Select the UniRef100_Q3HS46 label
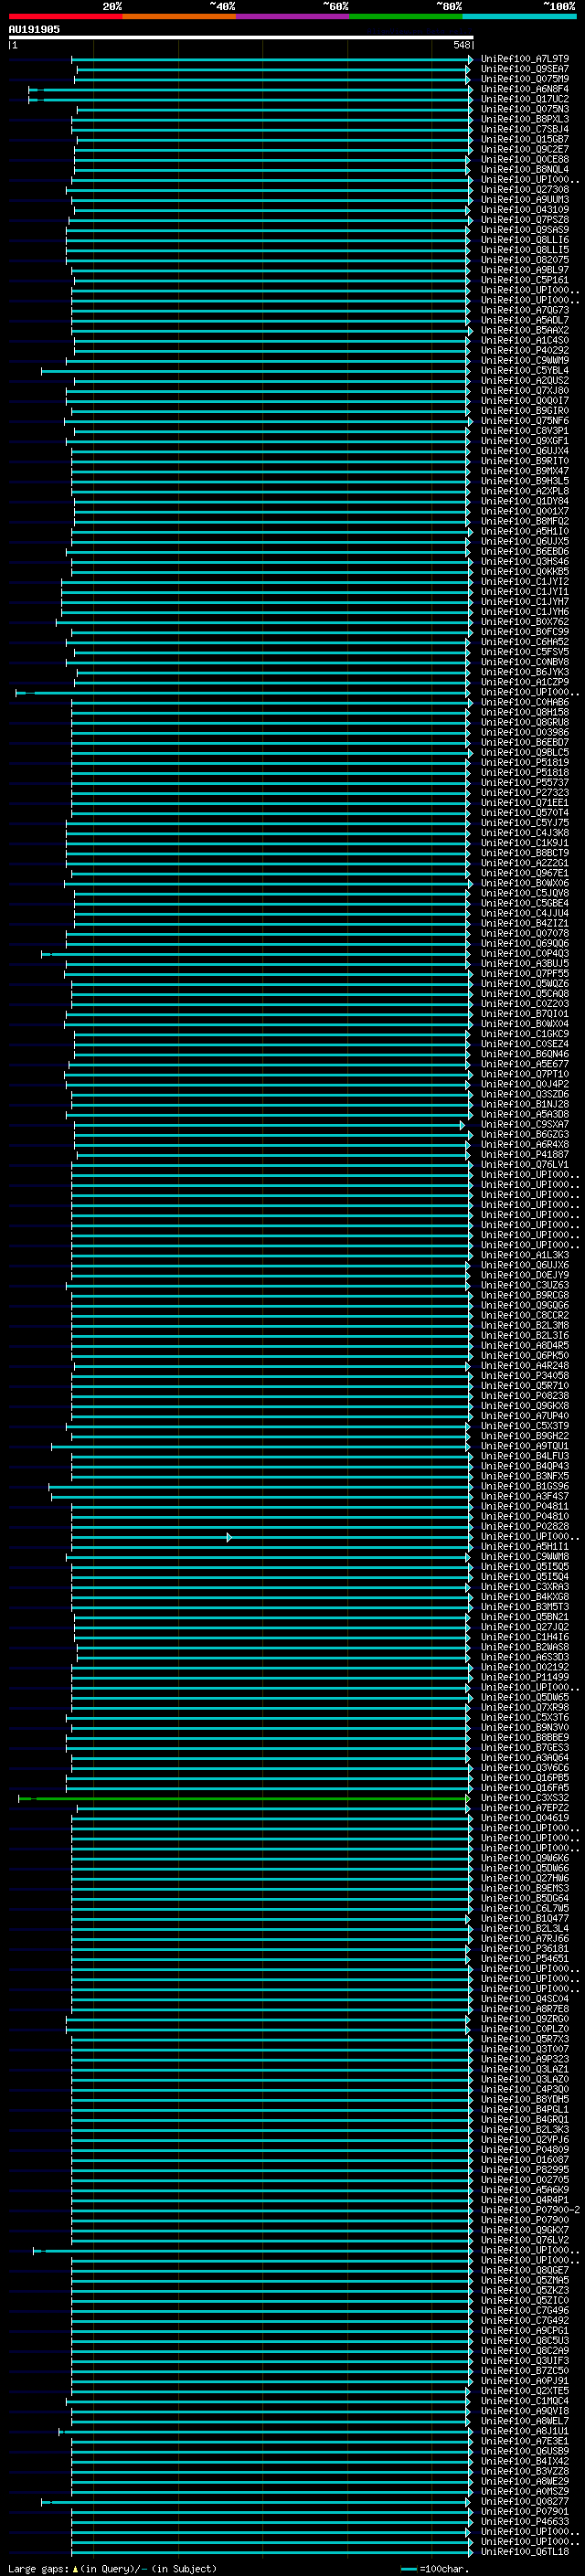585x2576 pixels. (x=525, y=562)
